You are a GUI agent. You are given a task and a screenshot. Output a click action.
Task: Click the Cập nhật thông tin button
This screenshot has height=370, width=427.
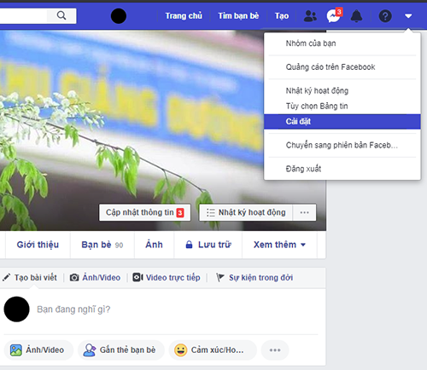145,212
